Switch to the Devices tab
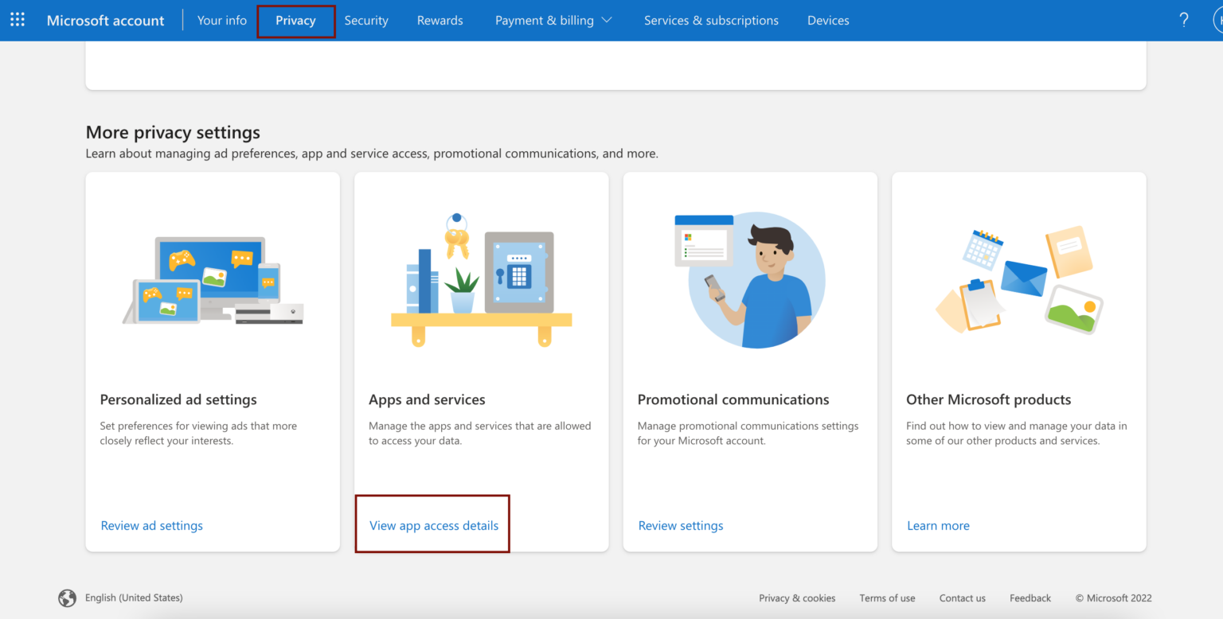The width and height of the screenshot is (1223, 619). 828,21
